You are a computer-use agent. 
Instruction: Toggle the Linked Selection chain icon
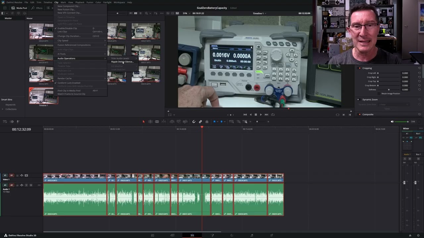pos(200,122)
